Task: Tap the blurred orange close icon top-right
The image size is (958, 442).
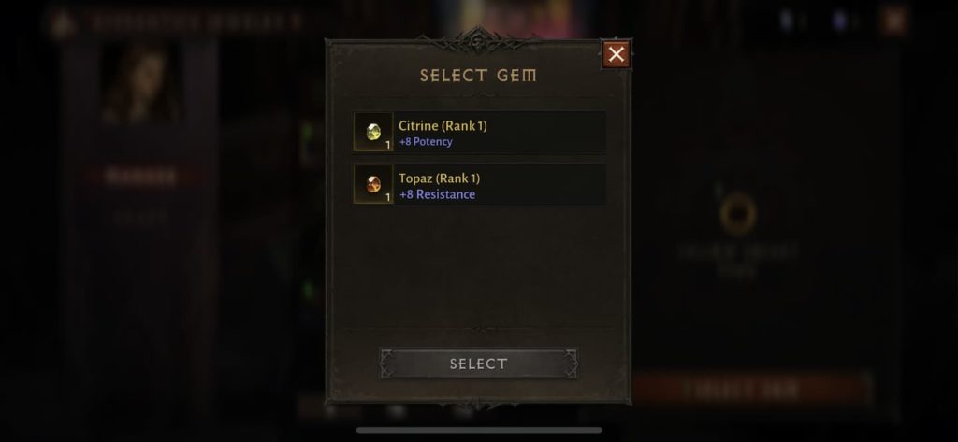Action: [x=893, y=22]
